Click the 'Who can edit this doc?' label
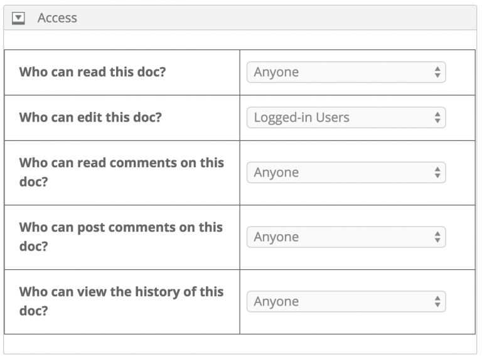482x360 pixels. [90, 118]
